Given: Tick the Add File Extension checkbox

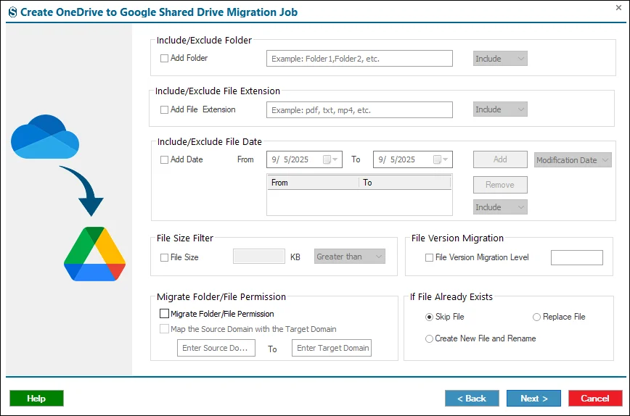Looking at the screenshot, I should click(164, 109).
